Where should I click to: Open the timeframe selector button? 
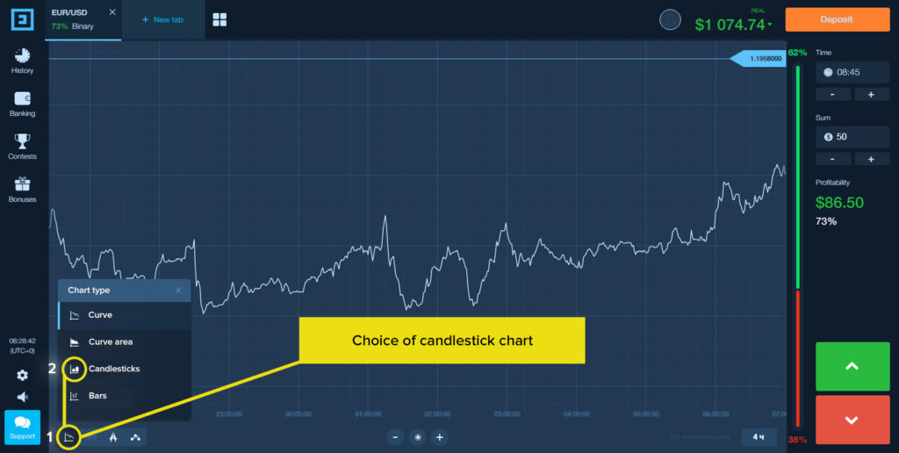click(x=759, y=437)
